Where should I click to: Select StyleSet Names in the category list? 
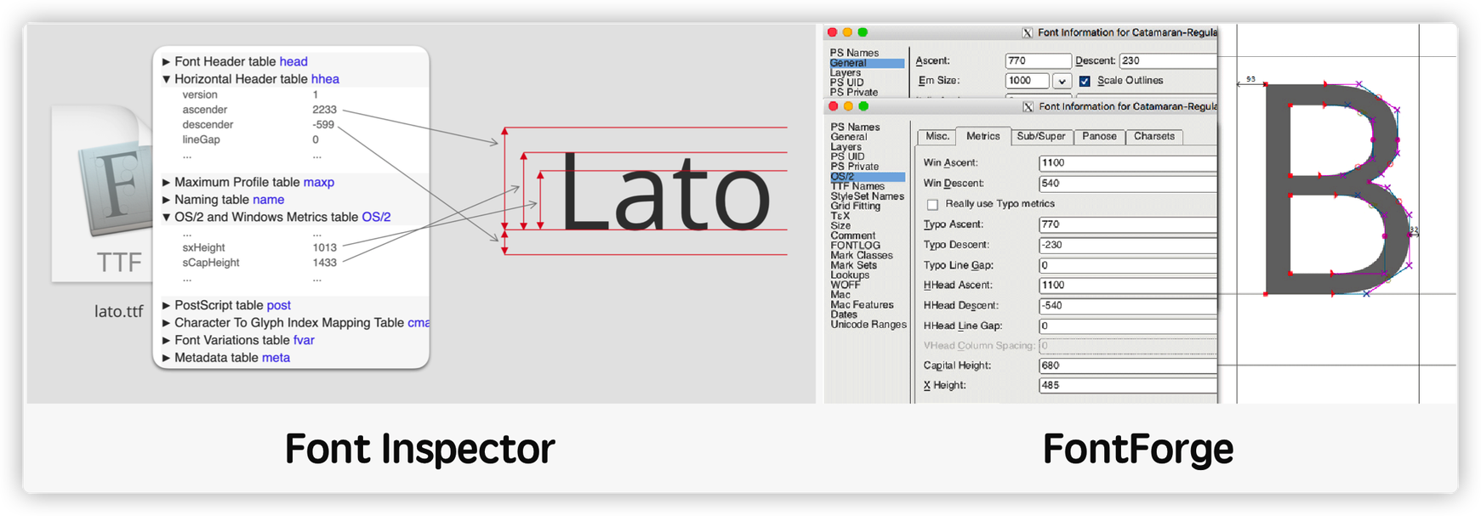click(868, 196)
